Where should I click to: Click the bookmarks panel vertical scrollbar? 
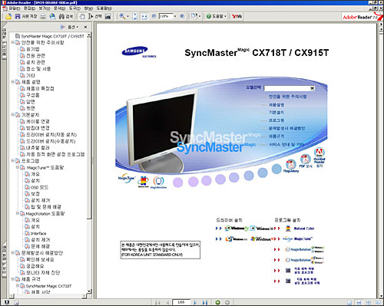89,163
